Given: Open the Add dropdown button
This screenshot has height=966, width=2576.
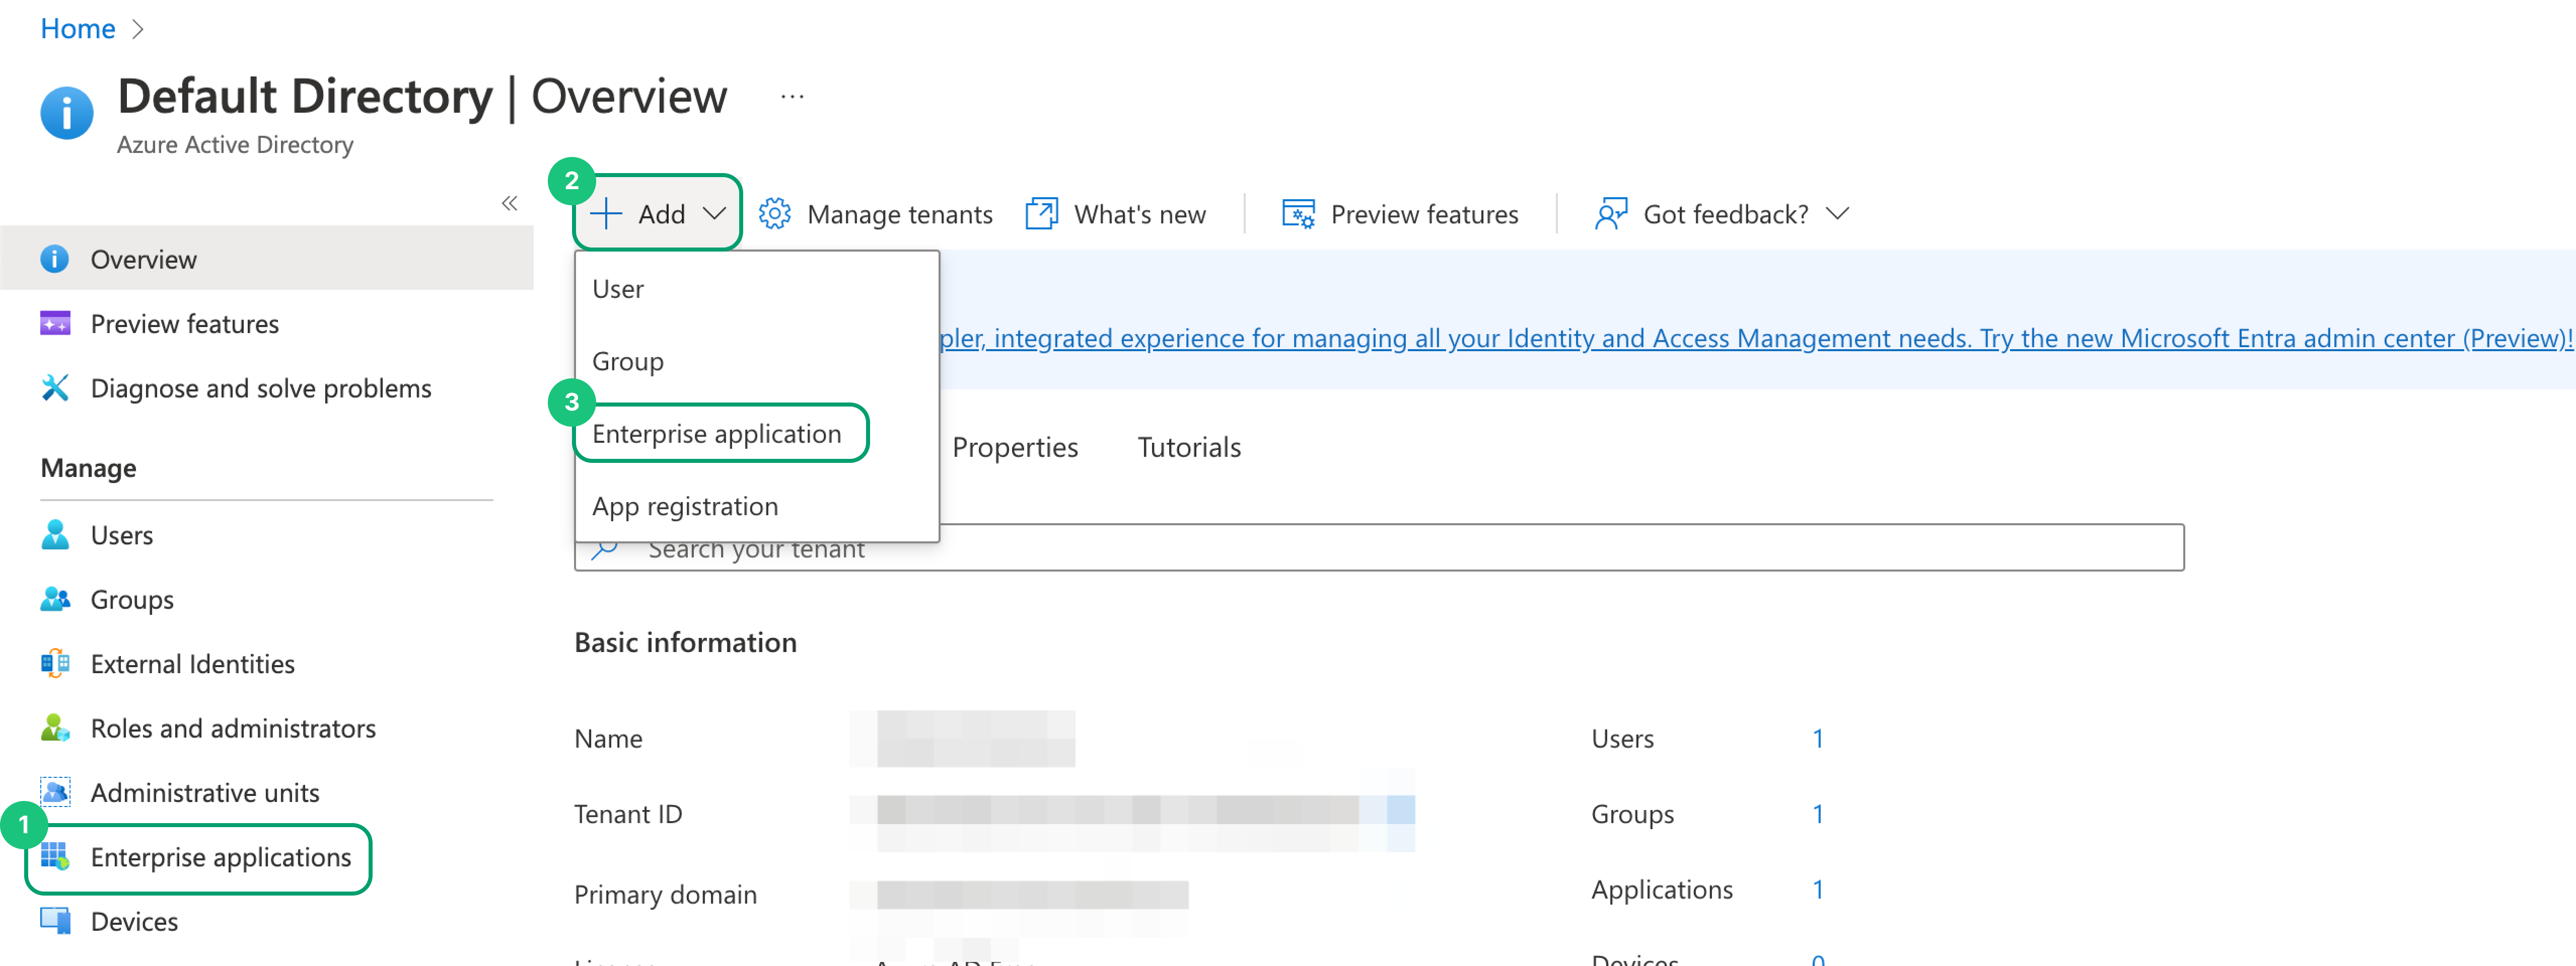Looking at the screenshot, I should (x=658, y=213).
